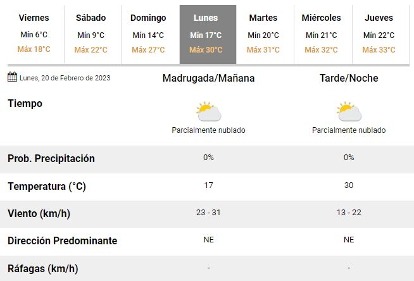Open the Sábado day tab

(x=91, y=34)
